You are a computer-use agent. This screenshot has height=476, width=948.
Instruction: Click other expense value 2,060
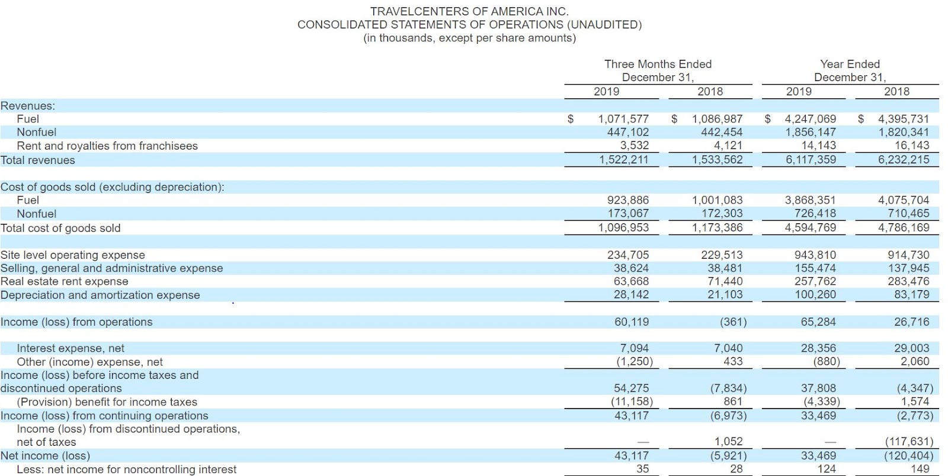[x=915, y=361]
